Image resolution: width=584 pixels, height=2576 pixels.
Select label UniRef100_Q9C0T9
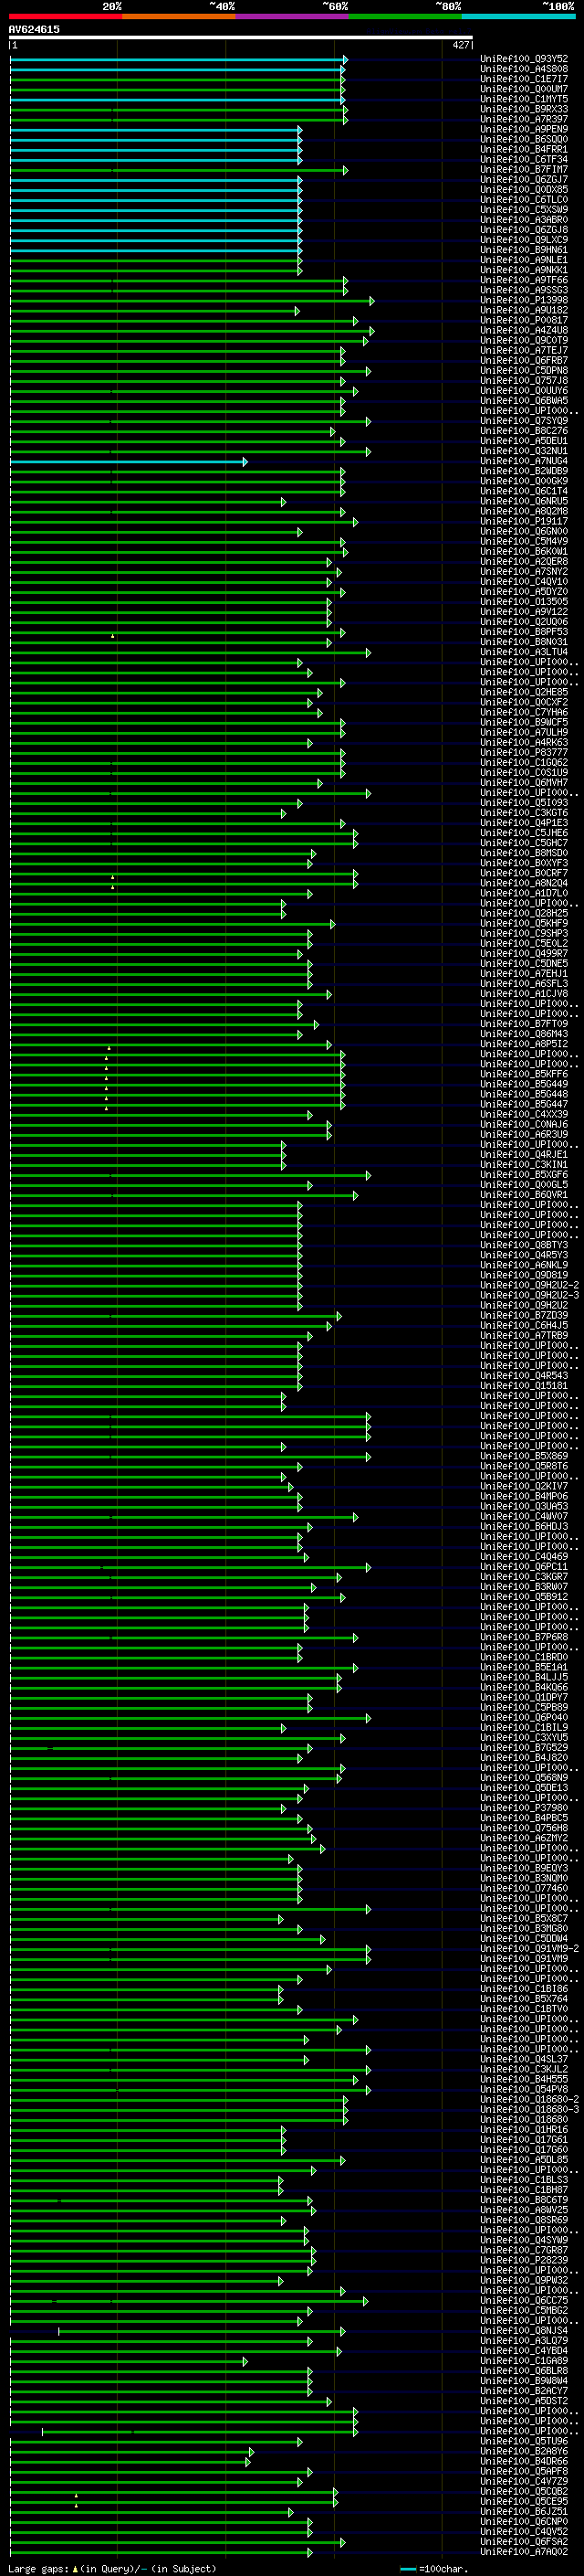pos(524,340)
